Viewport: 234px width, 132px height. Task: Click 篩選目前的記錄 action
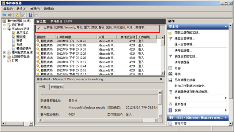[186, 56]
